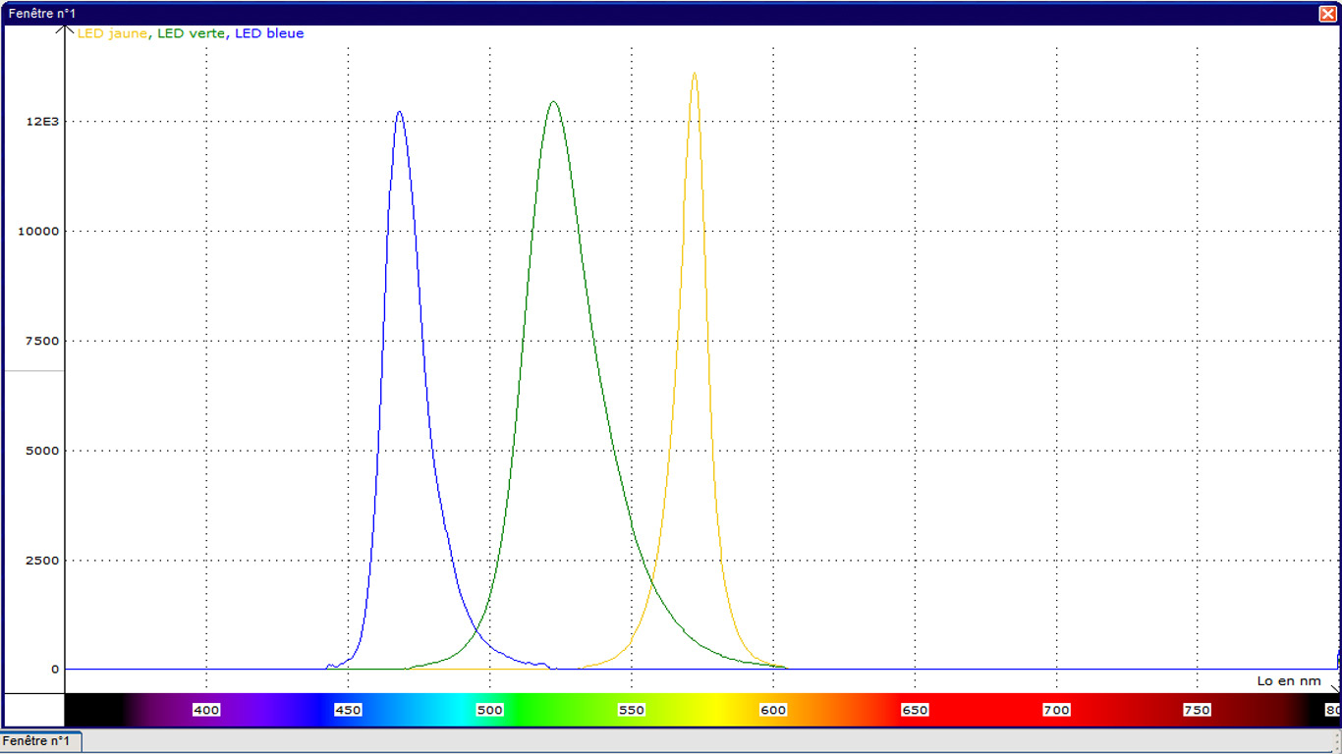
Task: Click the 5000 y-axis label
Action: tap(42, 451)
